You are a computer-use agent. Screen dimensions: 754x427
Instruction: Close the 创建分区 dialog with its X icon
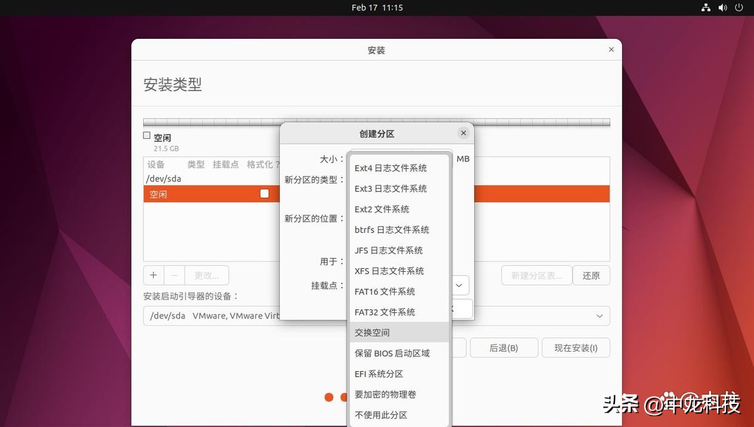pyautogui.click(x=463, y=132)
